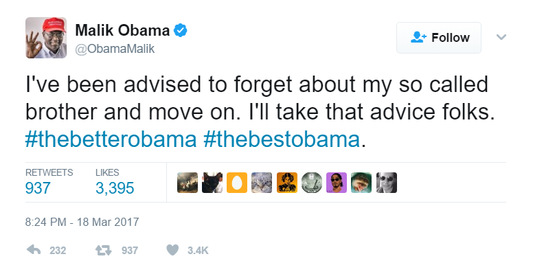Open the #thebestobama hashtag
The image size is (533, 274).
(x=282, y=139)
